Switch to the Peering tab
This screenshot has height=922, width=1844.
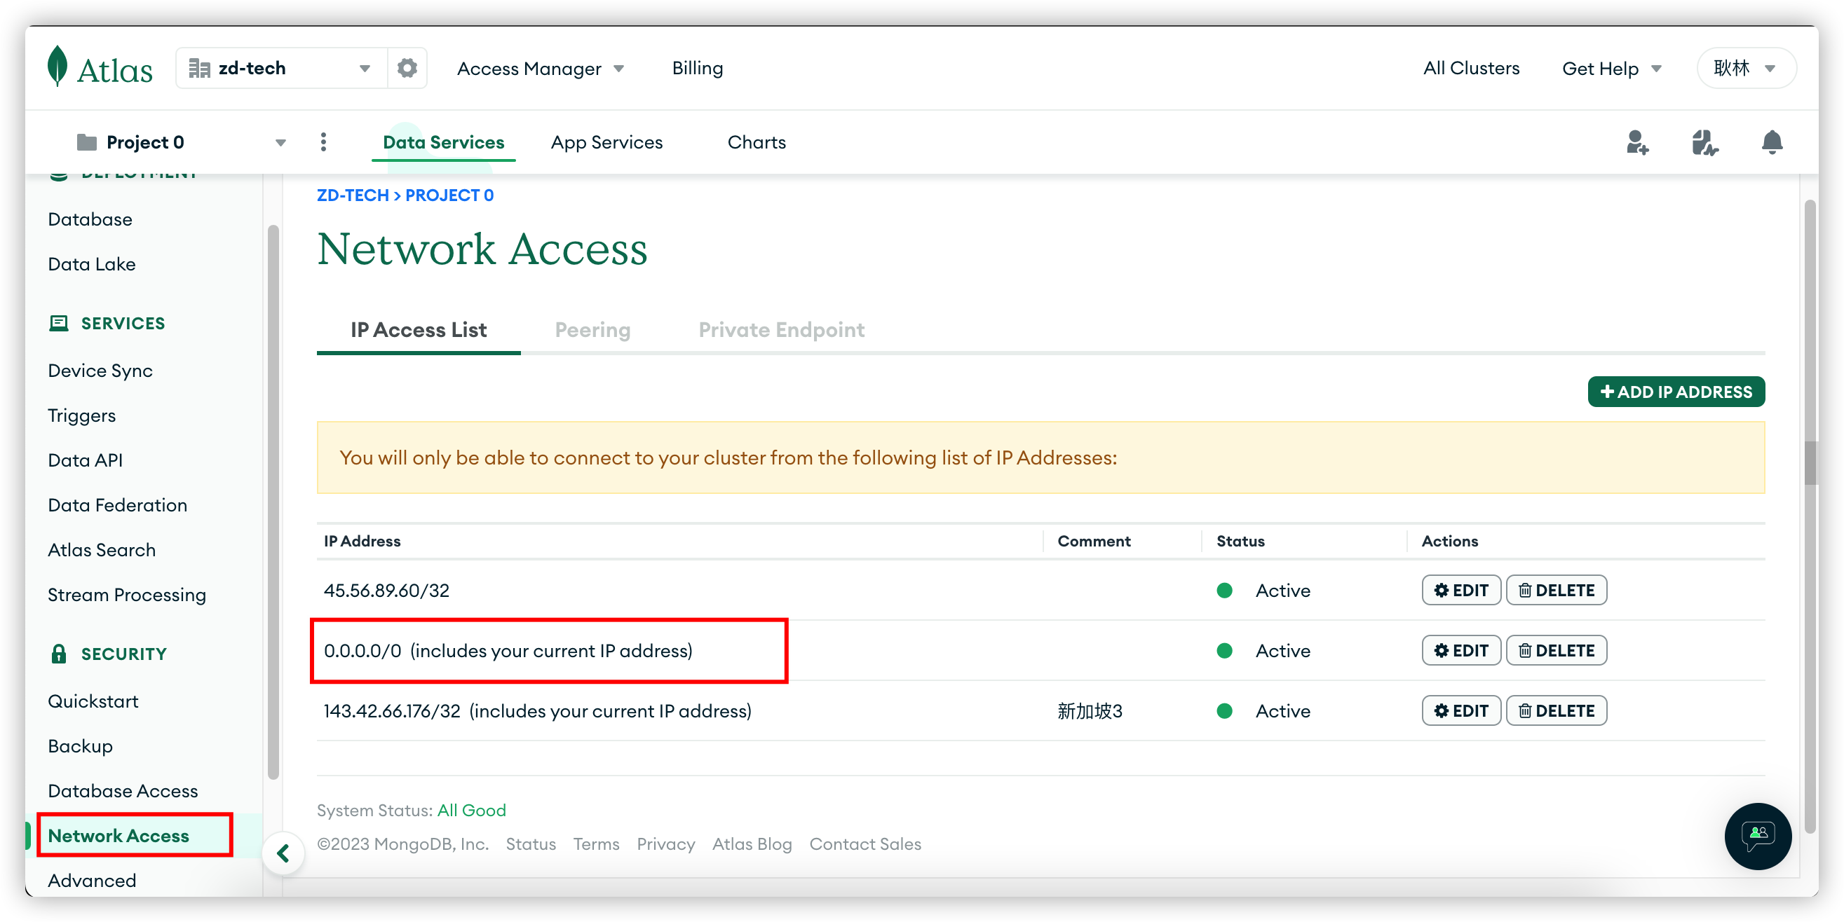592,330
